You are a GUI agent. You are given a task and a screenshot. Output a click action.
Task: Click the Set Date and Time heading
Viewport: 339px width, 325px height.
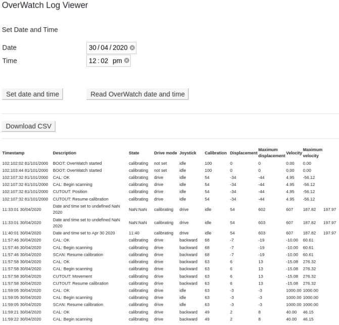(x=30, y=30)
